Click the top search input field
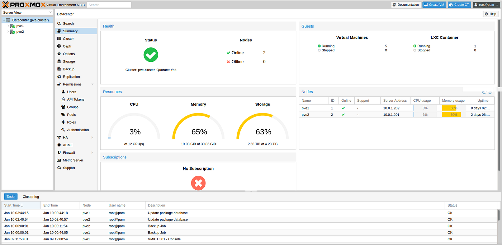 [x=109, y=5]
